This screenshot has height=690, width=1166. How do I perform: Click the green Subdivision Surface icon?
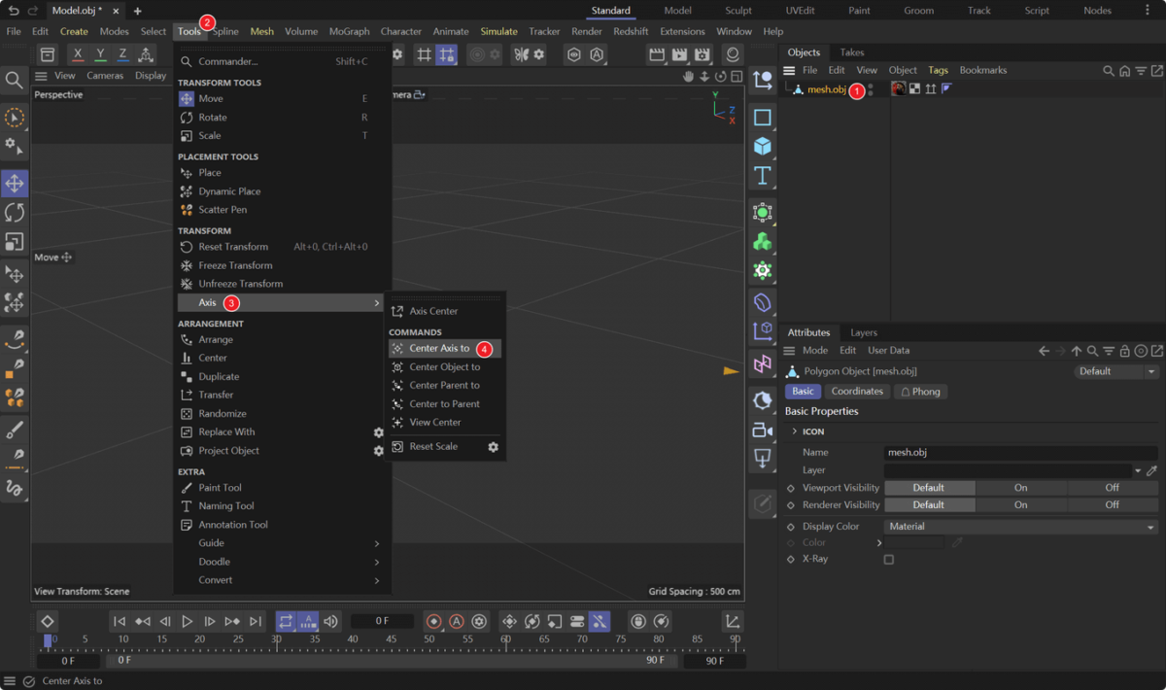[763, 211]
